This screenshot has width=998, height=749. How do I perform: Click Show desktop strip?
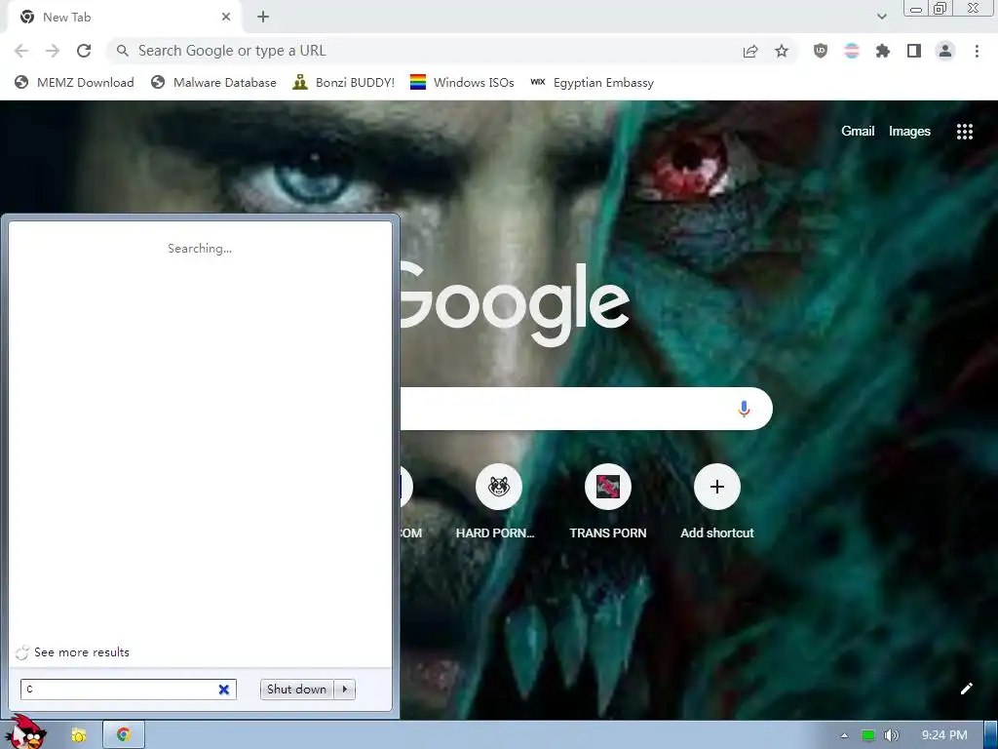(x=991, y=735)
